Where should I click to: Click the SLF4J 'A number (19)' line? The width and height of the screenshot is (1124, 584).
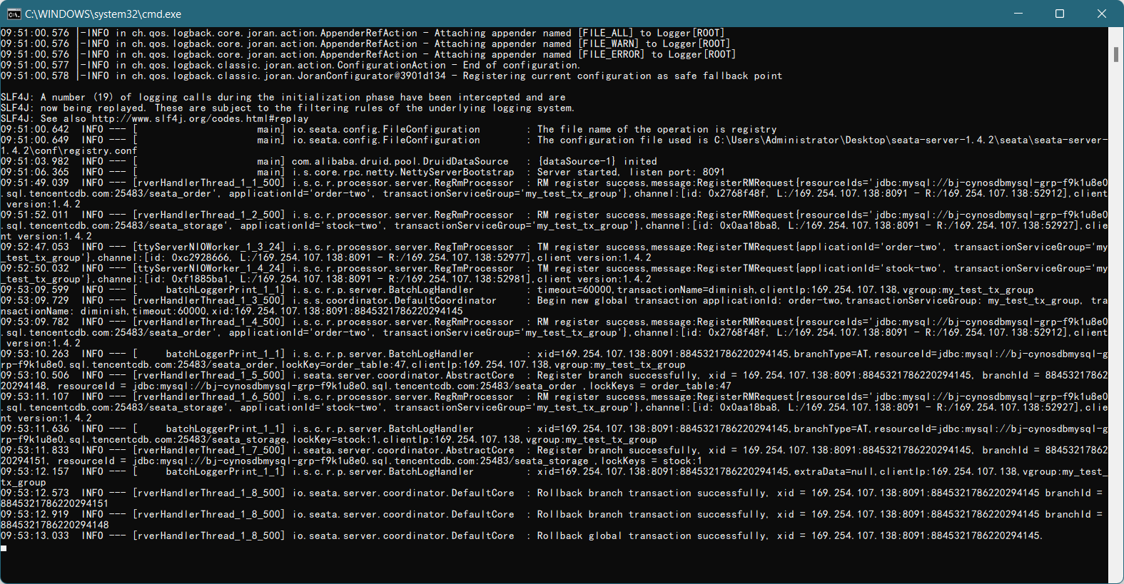click(283, 97)
